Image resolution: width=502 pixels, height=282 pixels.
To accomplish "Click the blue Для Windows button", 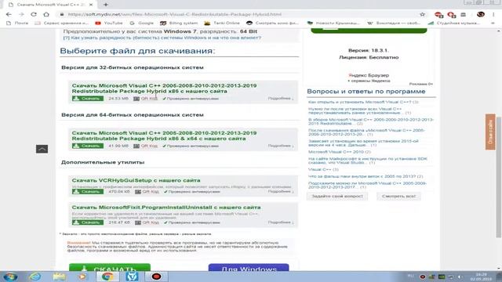I will (249, 267).
